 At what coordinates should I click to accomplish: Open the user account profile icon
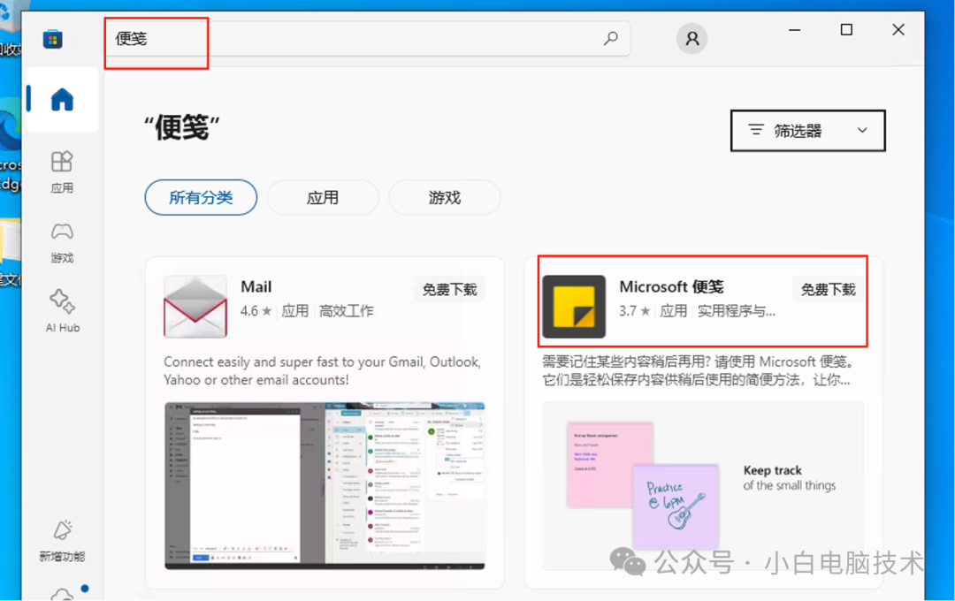691,38
